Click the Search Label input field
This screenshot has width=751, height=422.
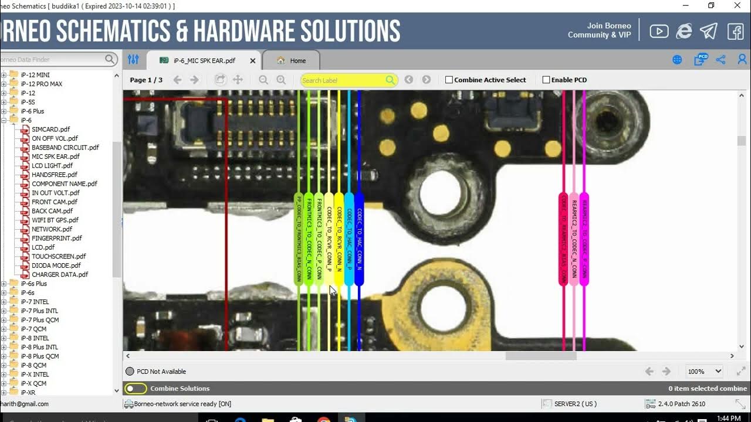coord(343,80)
